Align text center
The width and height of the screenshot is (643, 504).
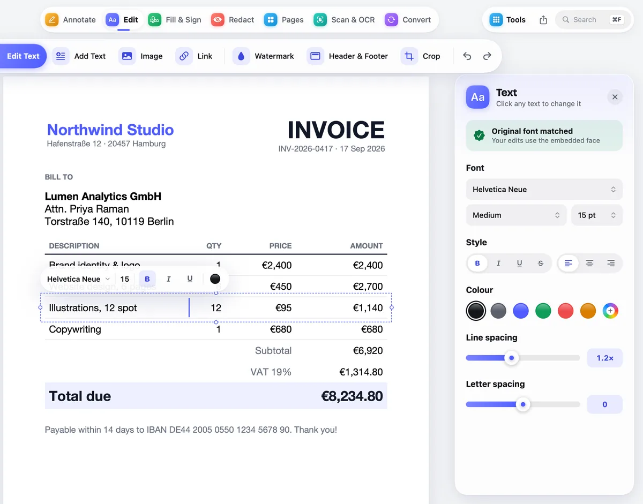[589, 263]
